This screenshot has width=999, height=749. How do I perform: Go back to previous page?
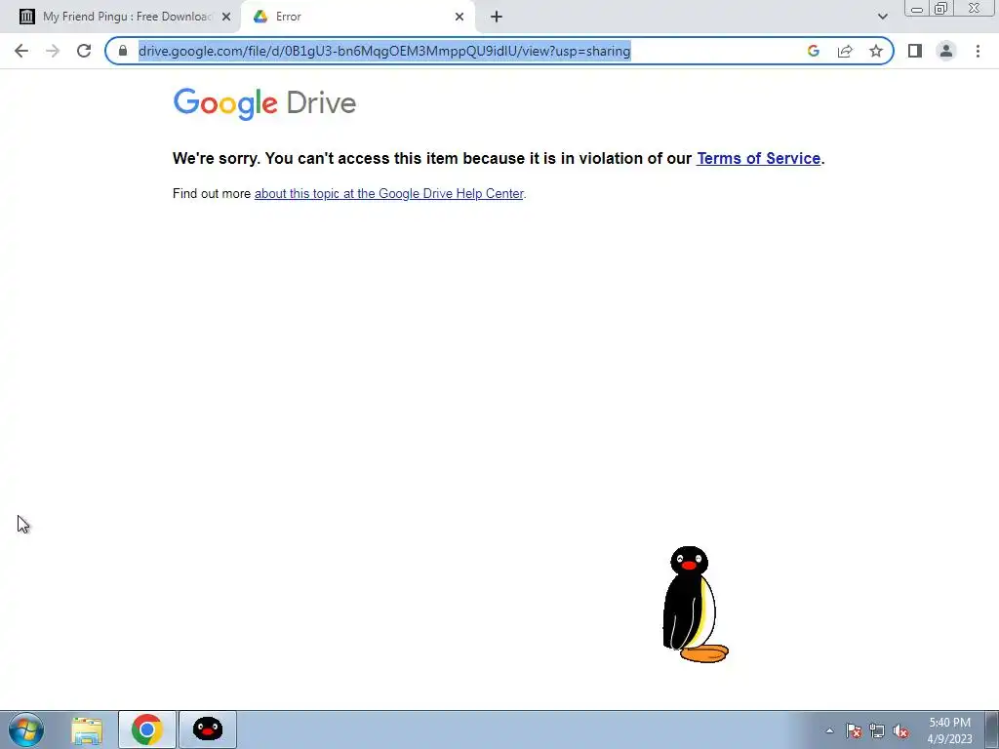pos(21,51)
